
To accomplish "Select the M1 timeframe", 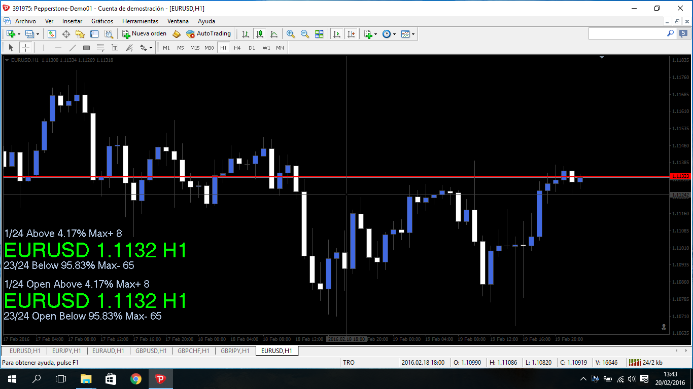I will (166, 48).
